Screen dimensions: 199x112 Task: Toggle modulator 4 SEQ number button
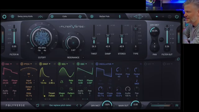(59, 64)
